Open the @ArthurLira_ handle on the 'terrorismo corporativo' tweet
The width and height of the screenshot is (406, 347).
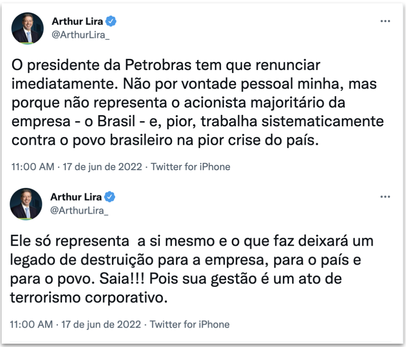pyautogui.click(x=79, y=210)
